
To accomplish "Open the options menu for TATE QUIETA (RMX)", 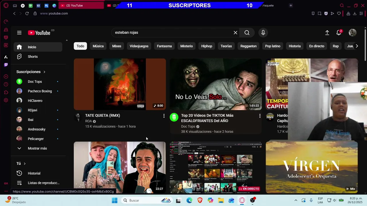I will click(x=164, y=116).
